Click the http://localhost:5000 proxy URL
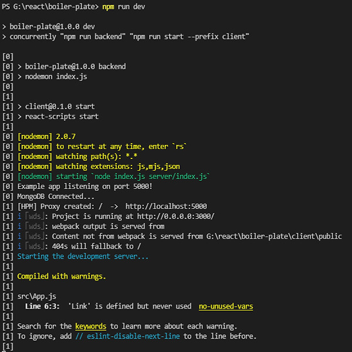352x352 pixels. (166, 207)
